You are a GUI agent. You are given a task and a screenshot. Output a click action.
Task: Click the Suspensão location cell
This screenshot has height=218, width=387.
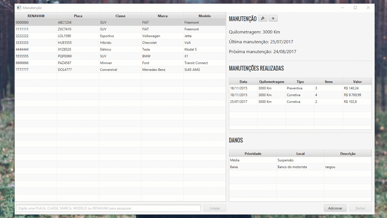301,160
